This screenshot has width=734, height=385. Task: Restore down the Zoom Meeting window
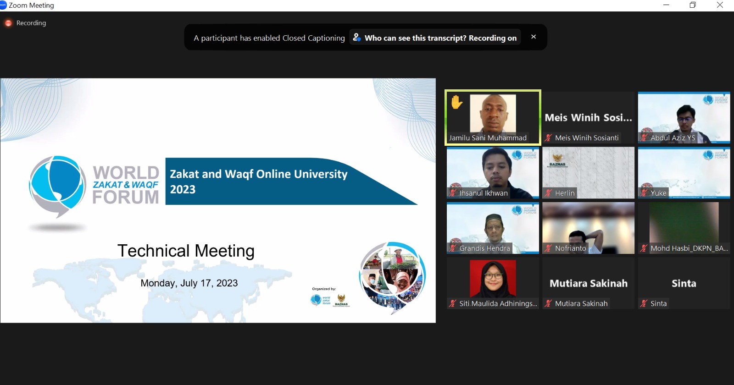point(693,5)
